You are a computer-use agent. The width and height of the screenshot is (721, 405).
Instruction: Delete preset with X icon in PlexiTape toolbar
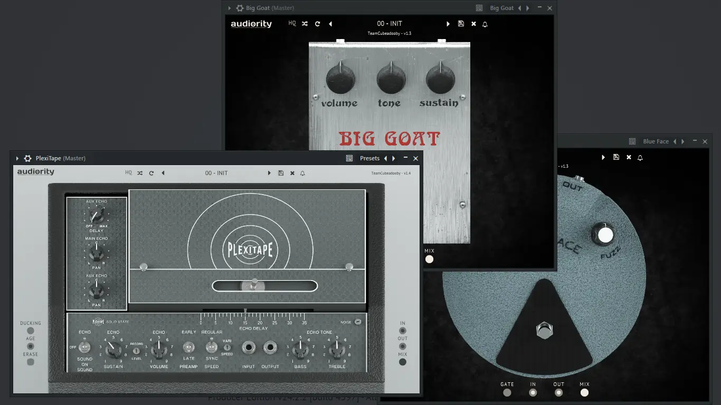292,173
